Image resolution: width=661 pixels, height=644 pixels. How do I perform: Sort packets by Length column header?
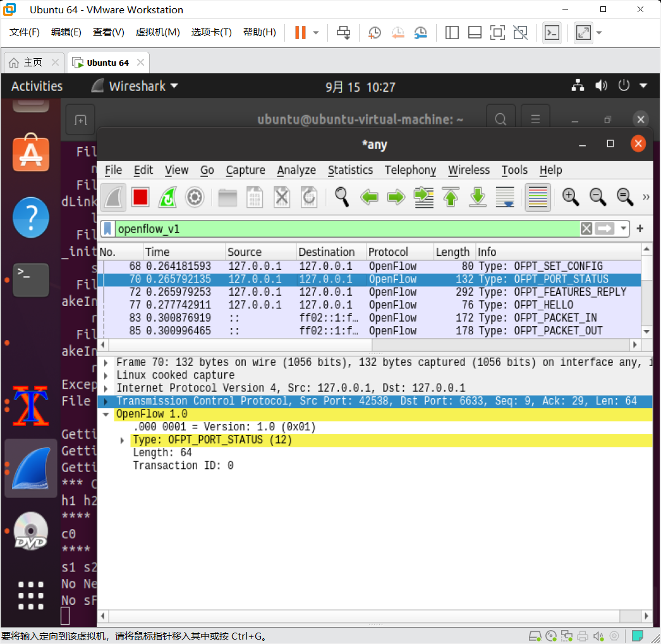[x=454, y=252]
